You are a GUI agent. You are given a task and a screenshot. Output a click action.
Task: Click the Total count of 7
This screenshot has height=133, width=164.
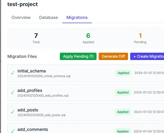(36, 36)
